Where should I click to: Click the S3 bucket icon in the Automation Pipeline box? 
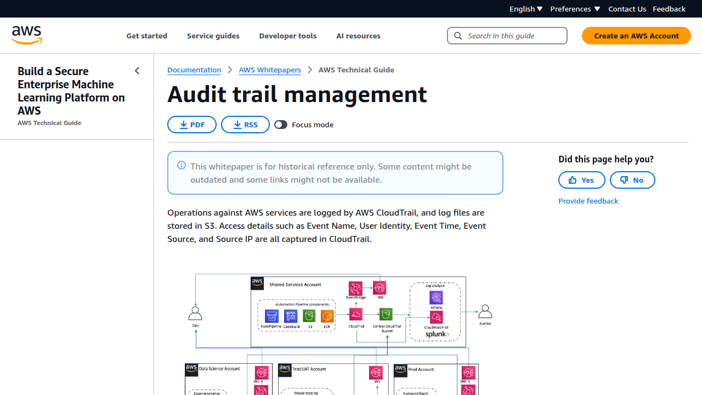pyautogui.click(x=309, y=316)
